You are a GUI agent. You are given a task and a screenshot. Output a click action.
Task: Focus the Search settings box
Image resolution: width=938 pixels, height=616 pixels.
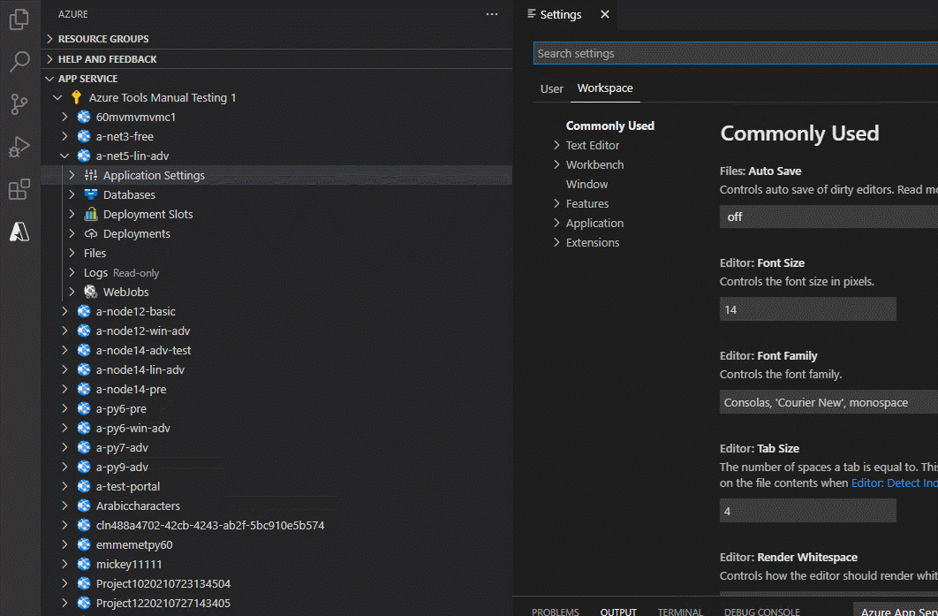coord(735,53)
